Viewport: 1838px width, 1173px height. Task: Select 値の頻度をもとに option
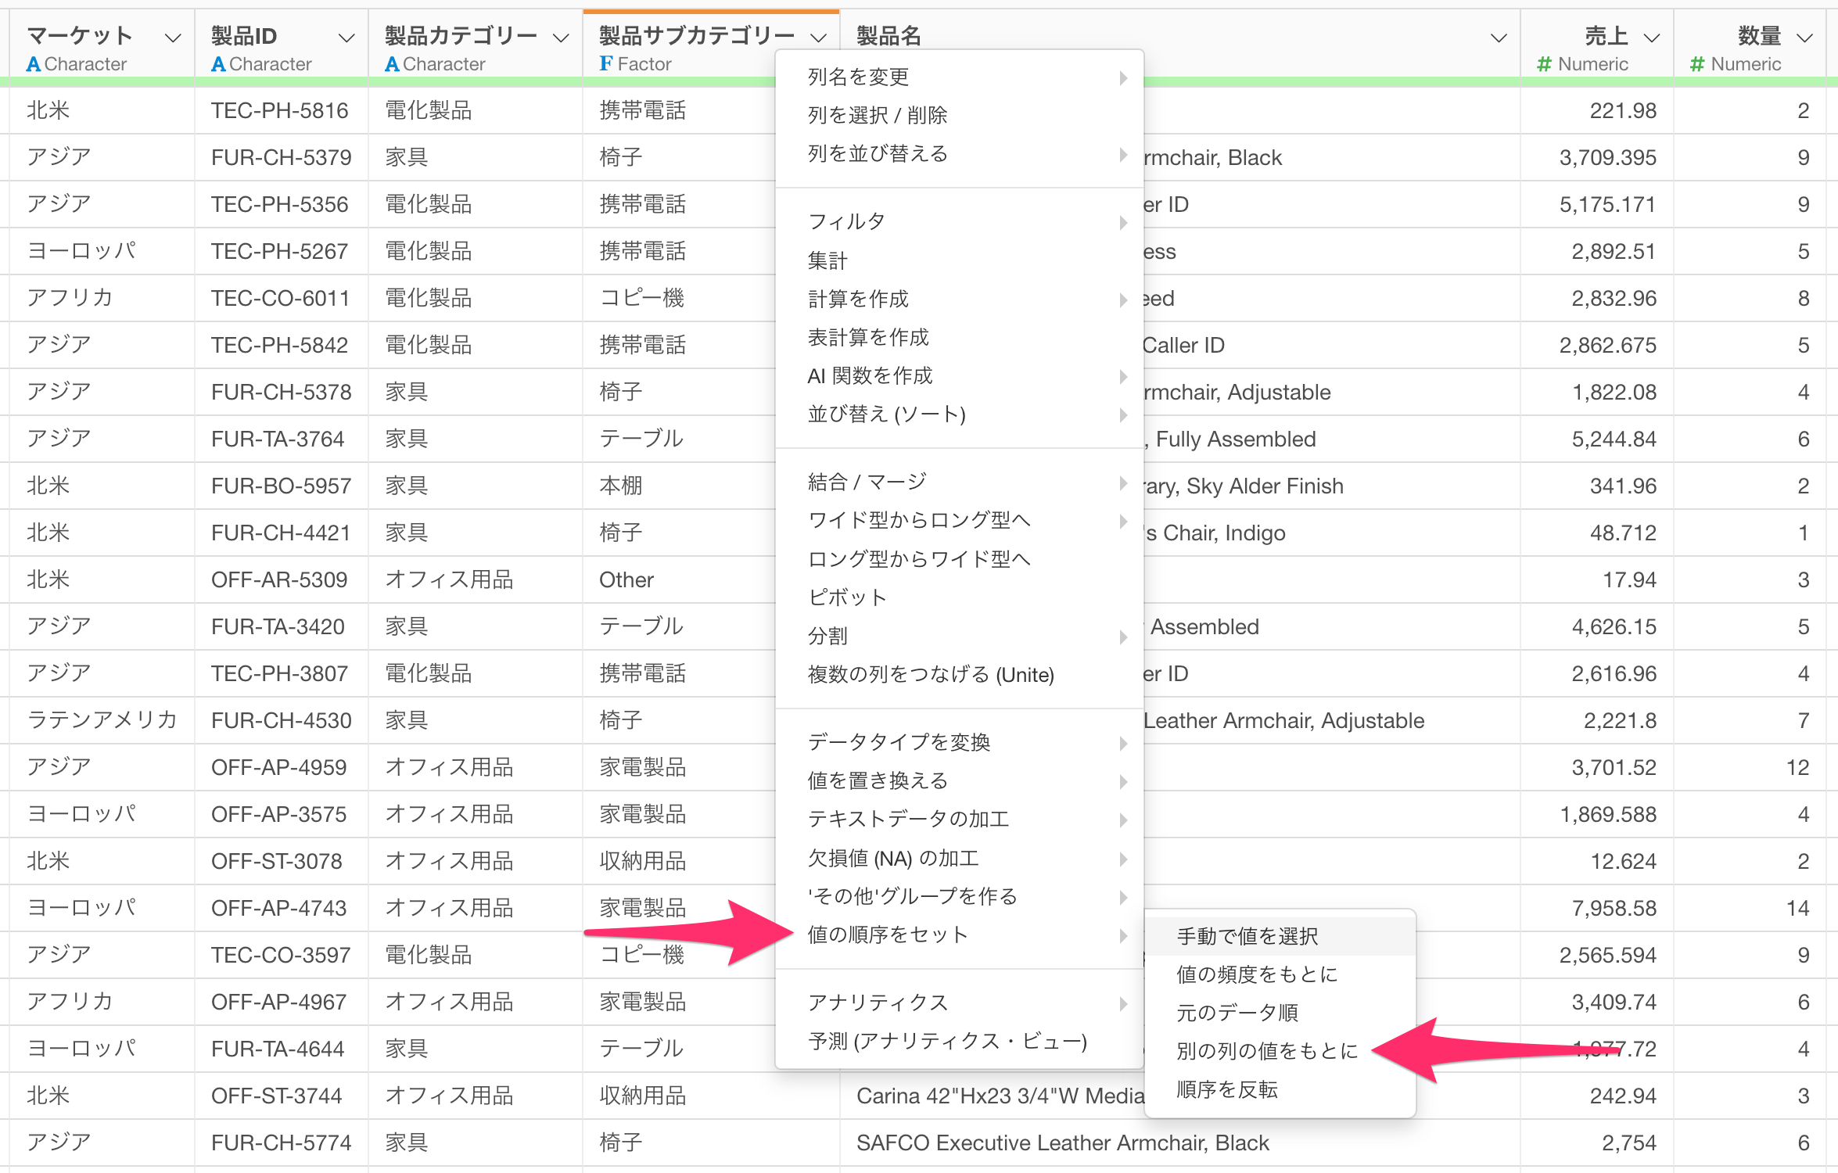point(1256,974)
